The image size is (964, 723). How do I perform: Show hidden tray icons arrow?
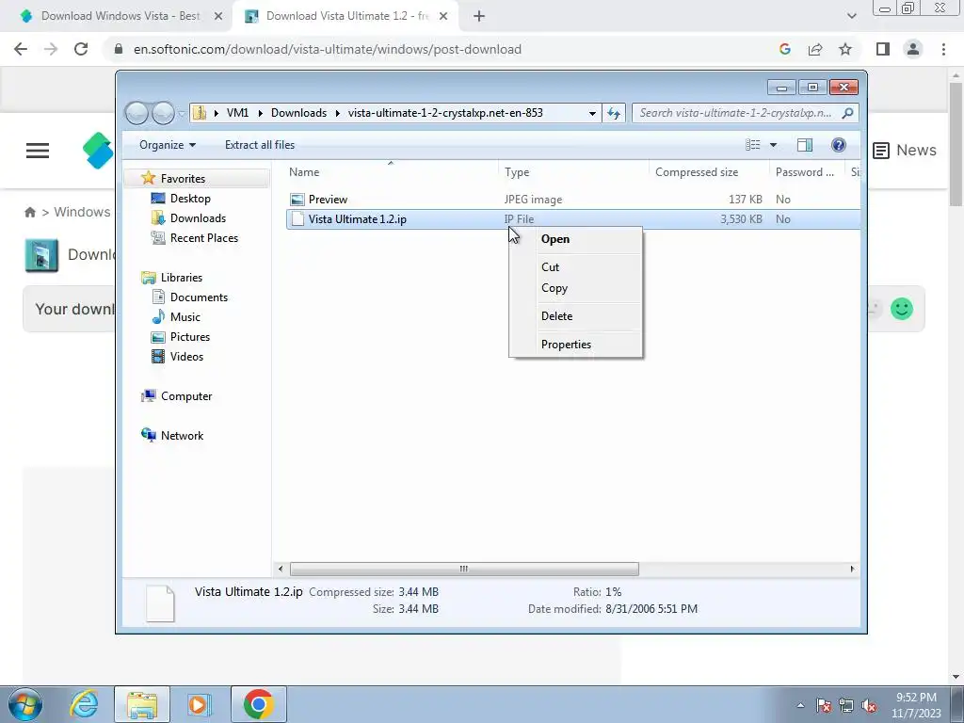[x=800, y=706]
